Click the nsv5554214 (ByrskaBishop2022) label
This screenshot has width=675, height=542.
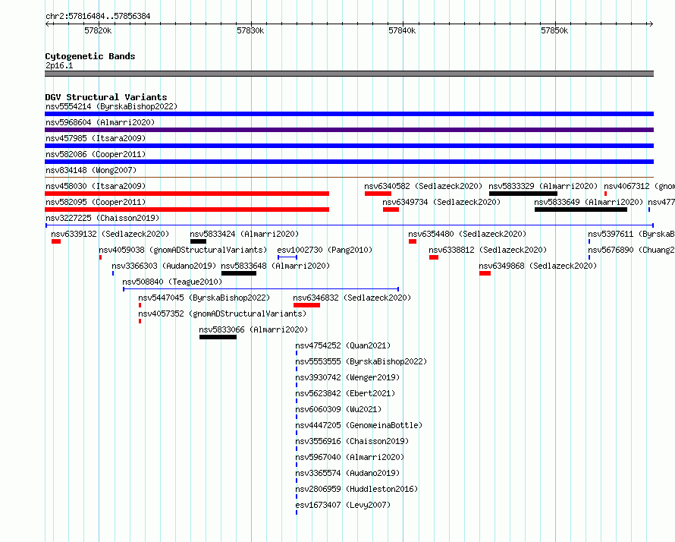tap(111, 106)
